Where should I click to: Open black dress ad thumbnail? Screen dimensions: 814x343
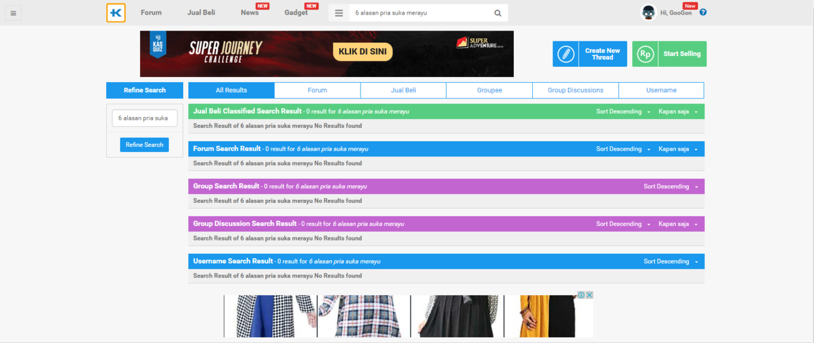457,316
